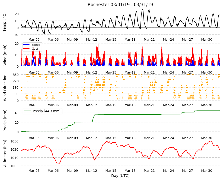The image size is (223, 180).
Task: Click Mar-09 tick under the wind direction plot
Action: pyautogui.click(x=72, y=105)
